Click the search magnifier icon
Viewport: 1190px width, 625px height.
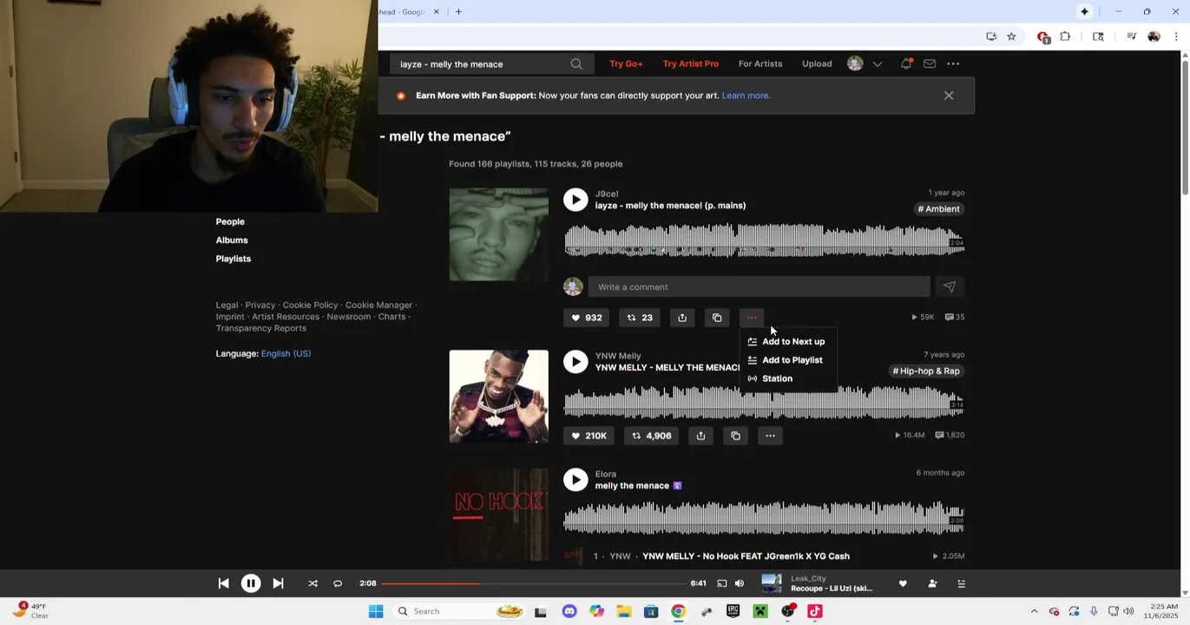[x=576, y=64]
